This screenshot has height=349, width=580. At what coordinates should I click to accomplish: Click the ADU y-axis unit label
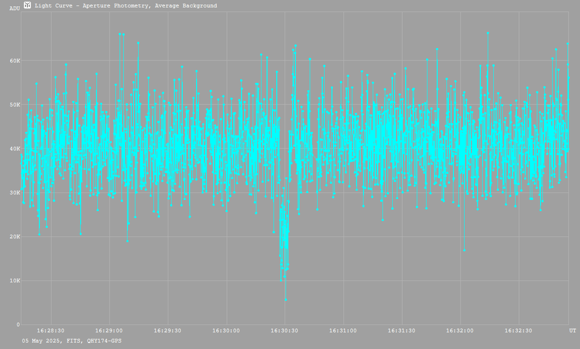pos(15,8)
